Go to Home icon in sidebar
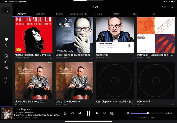 tap(6, 56)
